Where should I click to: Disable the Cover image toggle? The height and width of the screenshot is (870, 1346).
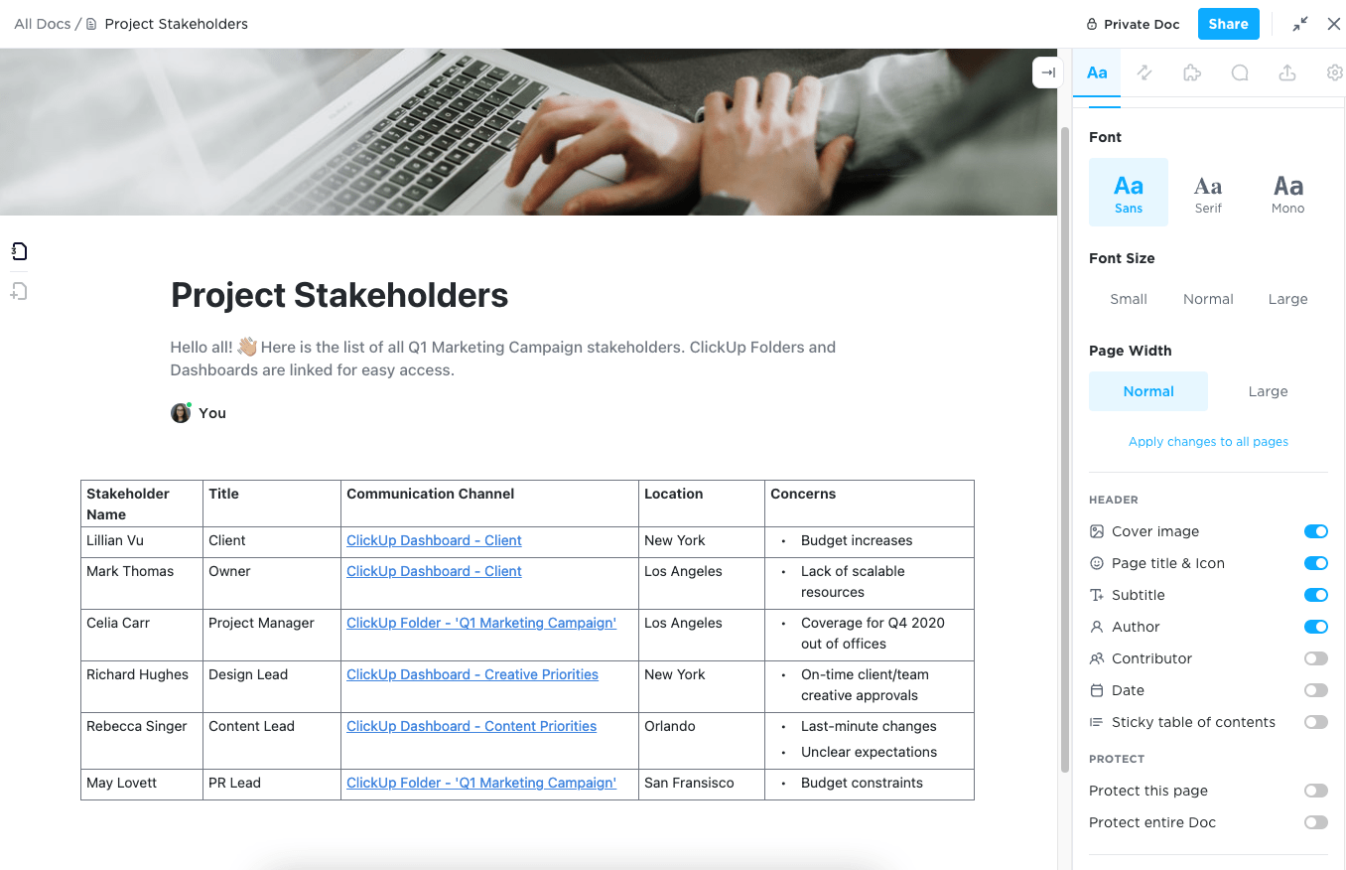(1315, 531)
